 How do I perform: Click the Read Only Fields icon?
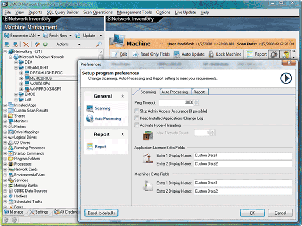tap(135, 54)
